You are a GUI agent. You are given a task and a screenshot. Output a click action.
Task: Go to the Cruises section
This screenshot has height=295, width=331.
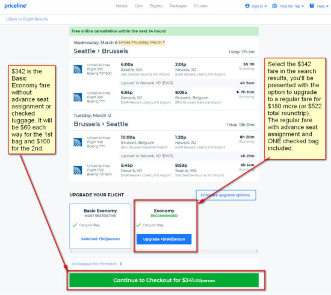tap(201, 6)
